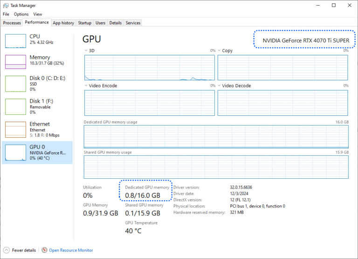The width and height of the screenshot is (358, 259).
Task: Click the 0% Utilization value
Action: pyautogui.click(x=88, y=196)
